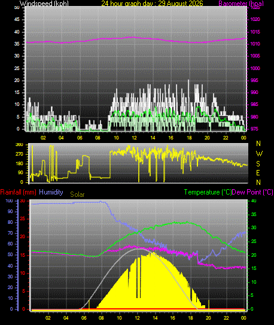Image resolution: width=274 pixels, height=325 pixels.
Task: Click the green '35' temperature axis value
Action: (x=254, y=214)
